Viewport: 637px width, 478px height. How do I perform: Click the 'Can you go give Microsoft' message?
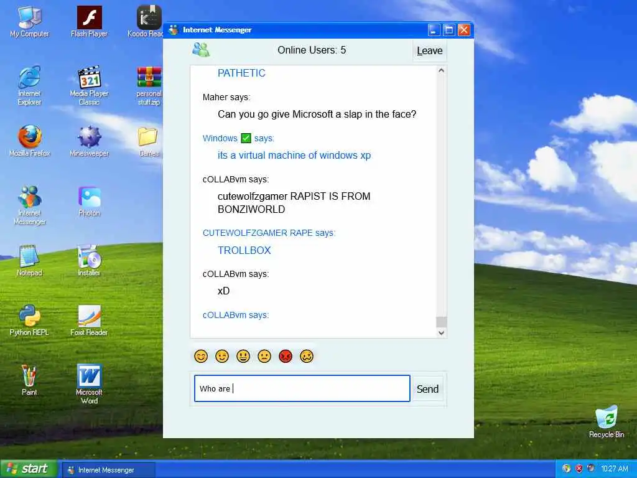point(317,115)
